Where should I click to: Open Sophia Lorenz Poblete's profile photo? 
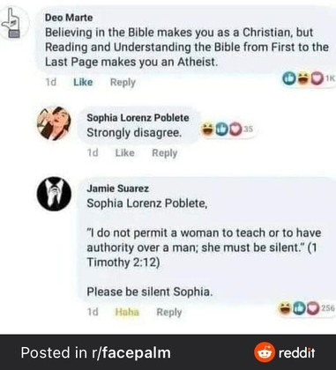[x=54, y=123]
